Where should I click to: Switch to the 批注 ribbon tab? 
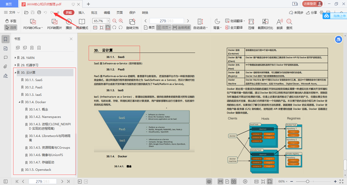94,12
